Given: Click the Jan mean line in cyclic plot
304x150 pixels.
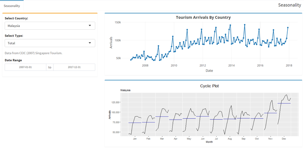Looking at the screenshot, I should point(135,123).
